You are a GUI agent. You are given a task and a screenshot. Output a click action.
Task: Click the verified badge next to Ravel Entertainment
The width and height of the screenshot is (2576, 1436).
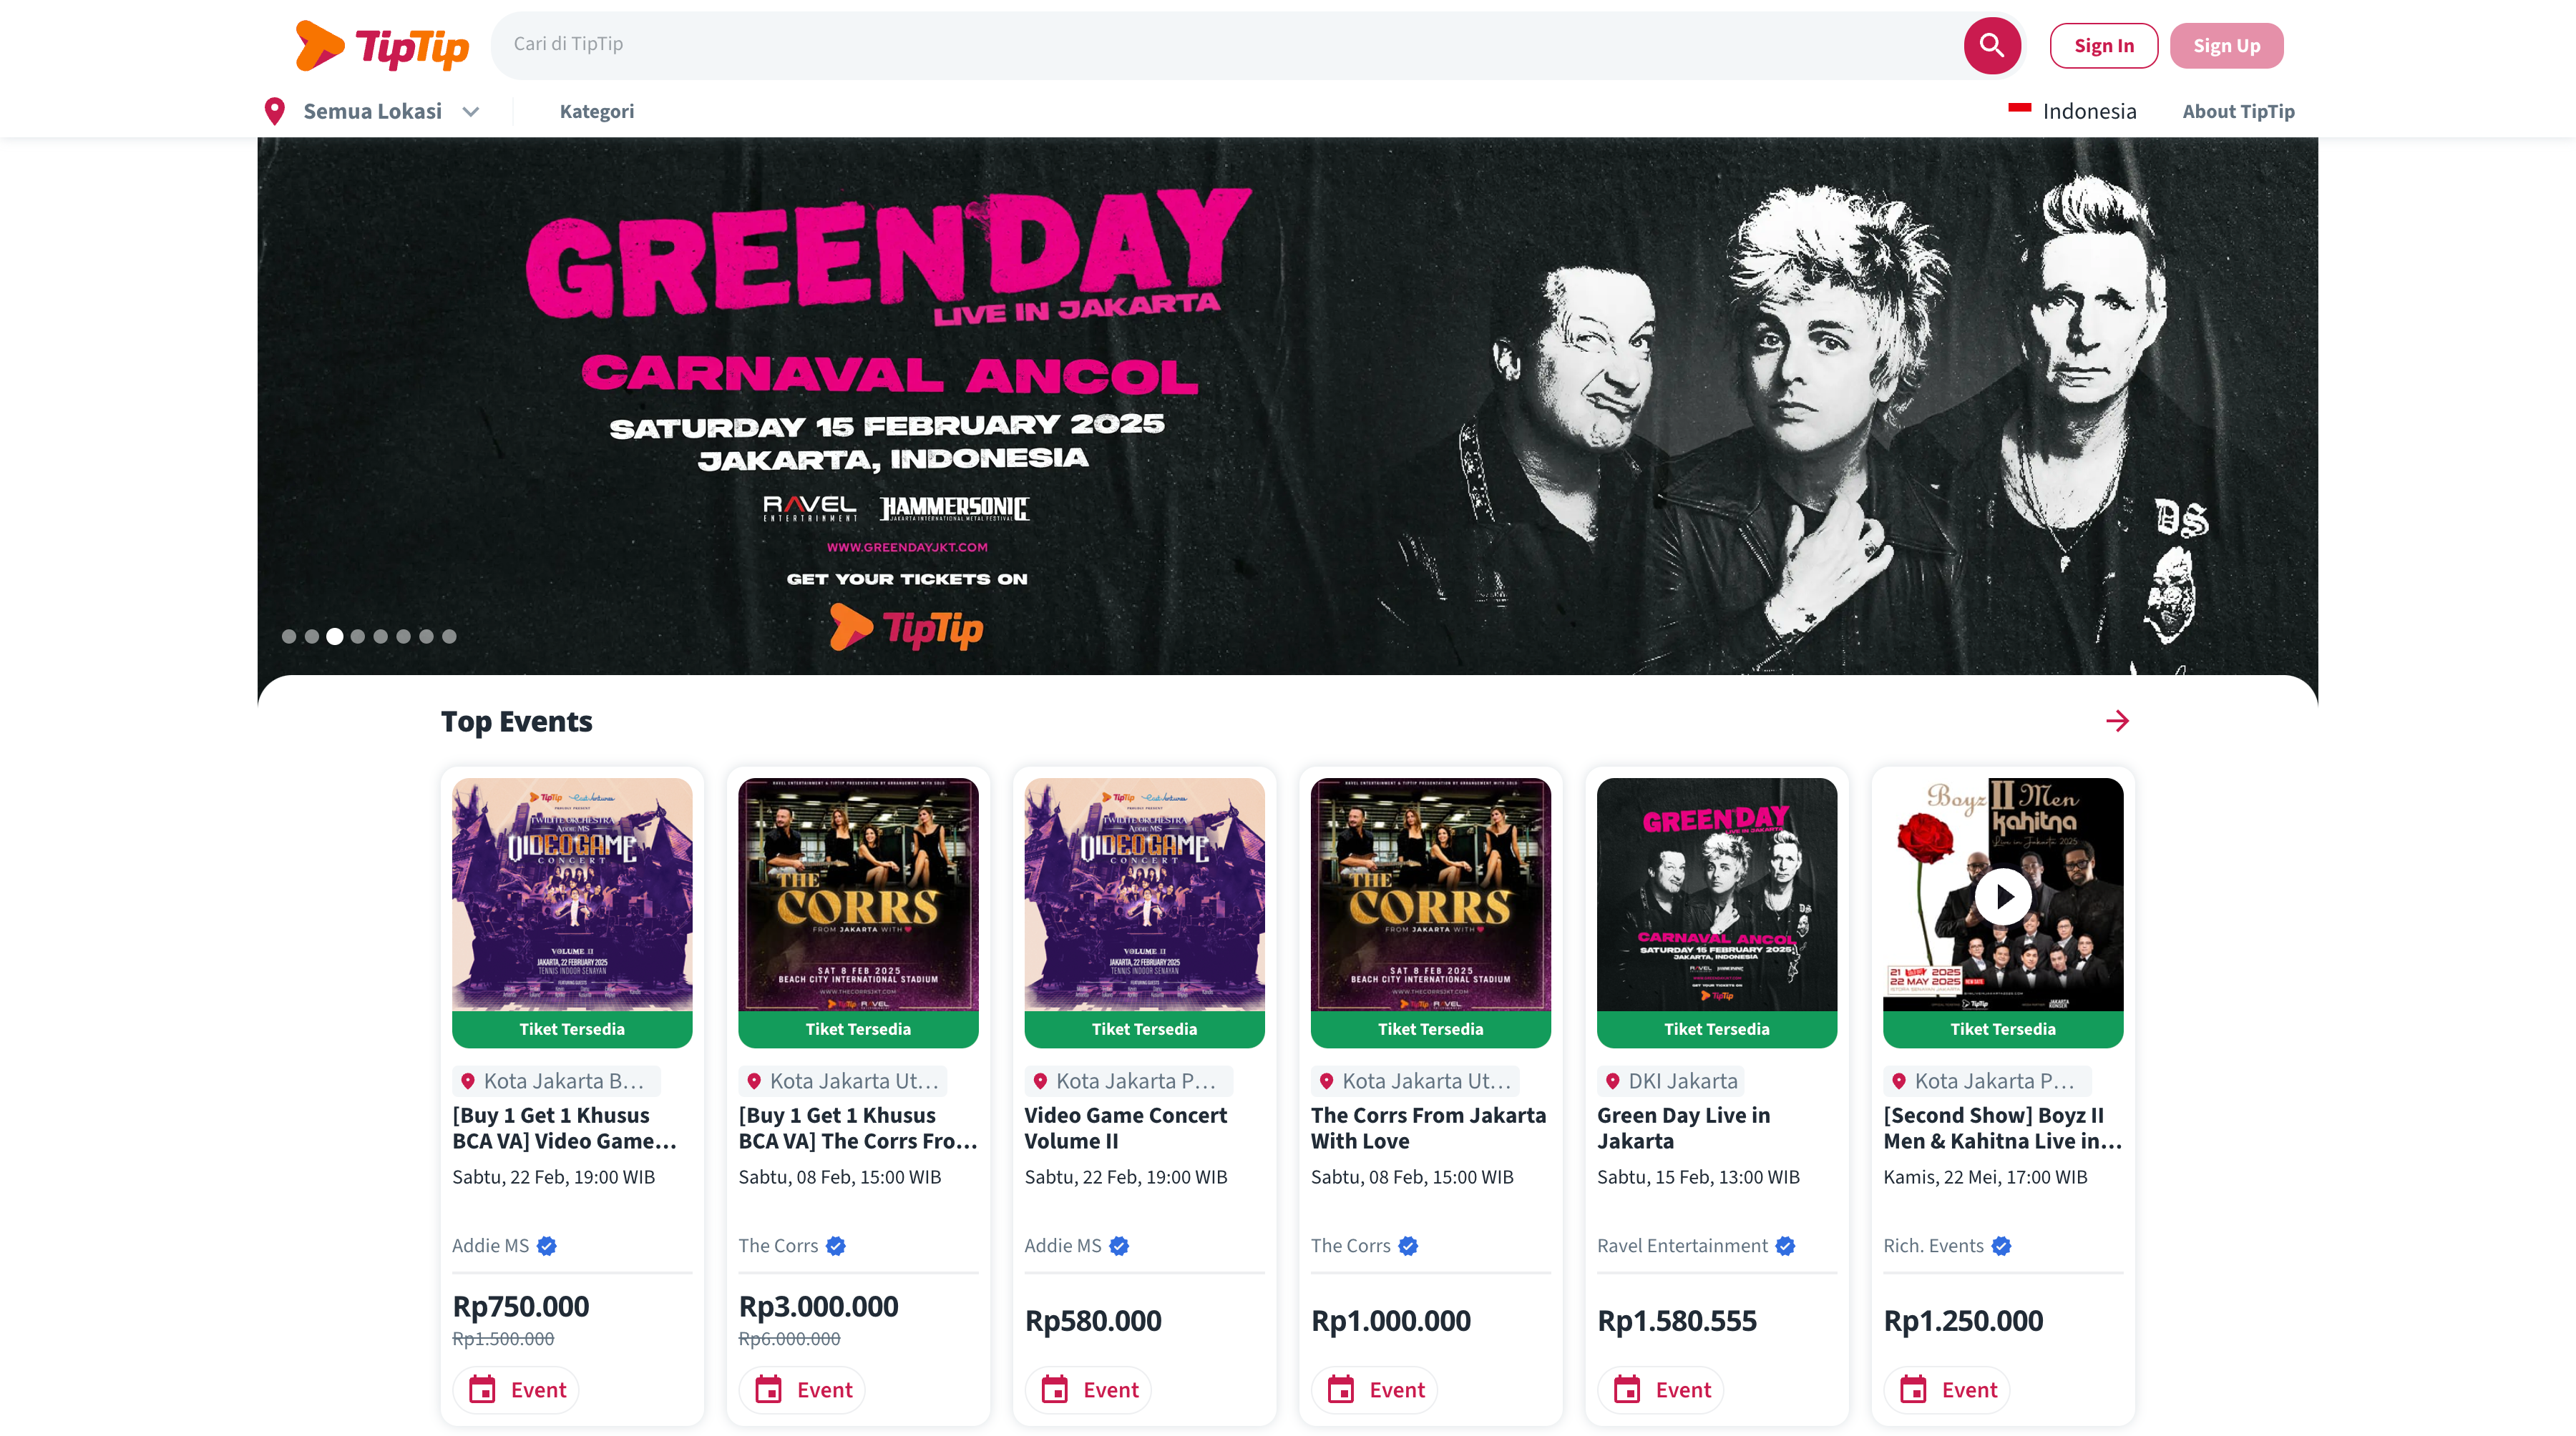click(1785, 1245)
